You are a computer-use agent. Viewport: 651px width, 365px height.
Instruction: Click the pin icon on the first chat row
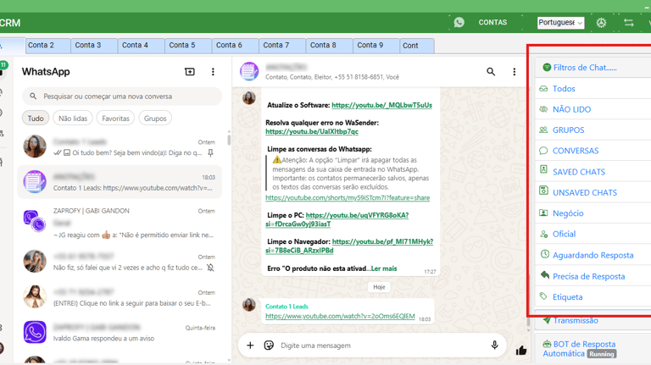[210, 153]
